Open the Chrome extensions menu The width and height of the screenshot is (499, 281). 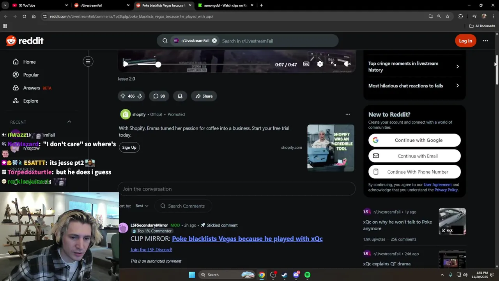pos(461,16)
